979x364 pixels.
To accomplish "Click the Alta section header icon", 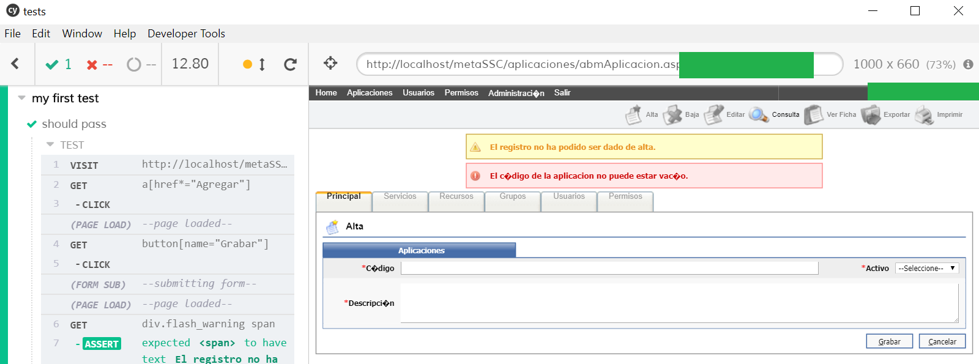I will tap(332, 227).
